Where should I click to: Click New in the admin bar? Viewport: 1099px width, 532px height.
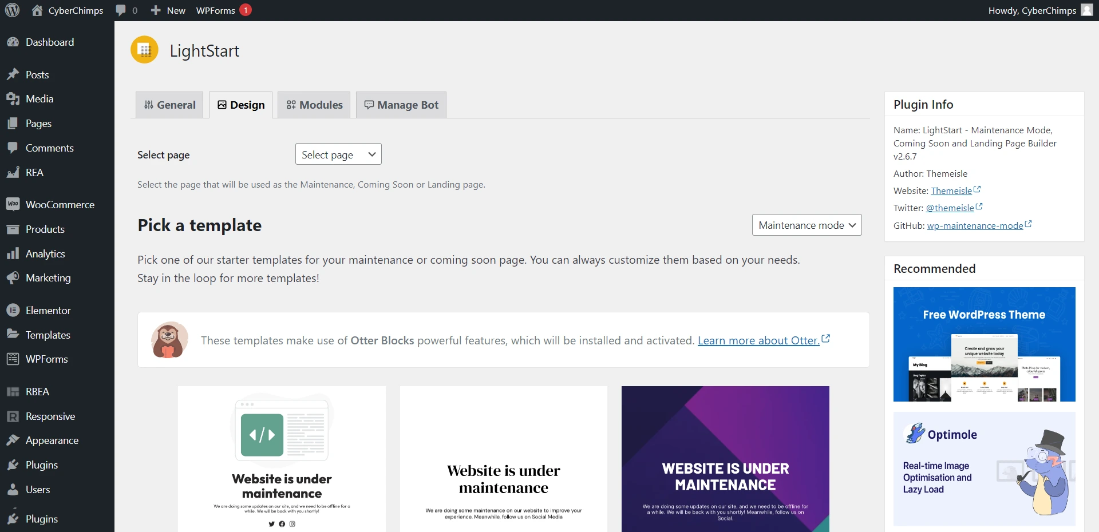coord(176,10)
